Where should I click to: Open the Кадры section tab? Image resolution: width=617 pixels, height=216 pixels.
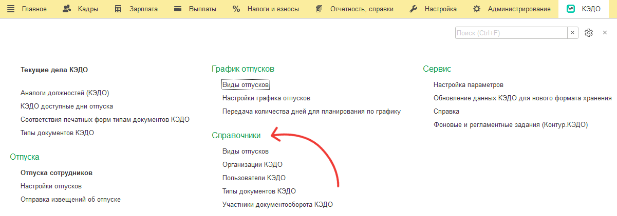(80, 9)
